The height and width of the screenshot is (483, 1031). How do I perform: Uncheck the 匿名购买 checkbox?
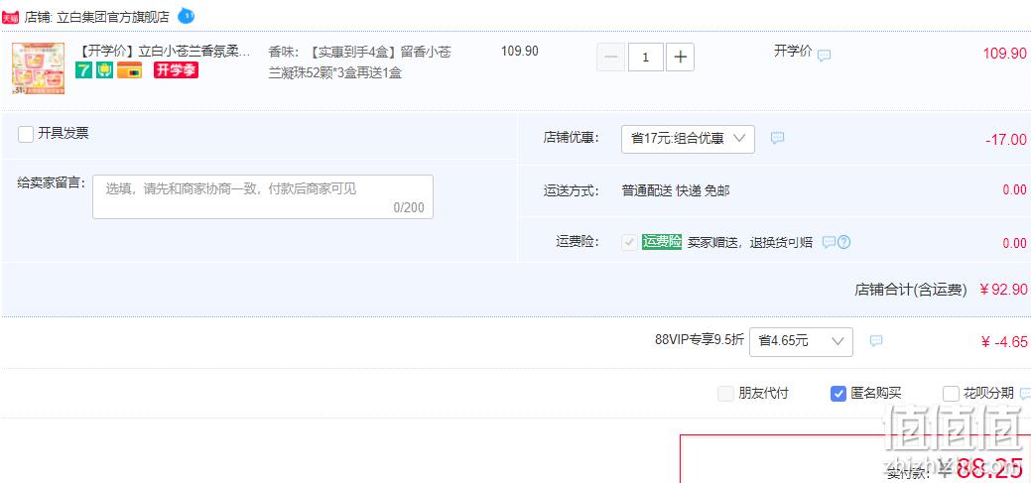pyautogui.click(x=838, y=394)
